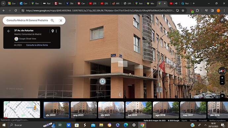The width and height of the screenshot is (228, 128).
Task: Clear the Maps search box
Action: pyautogui.click(x=61, y=21)
